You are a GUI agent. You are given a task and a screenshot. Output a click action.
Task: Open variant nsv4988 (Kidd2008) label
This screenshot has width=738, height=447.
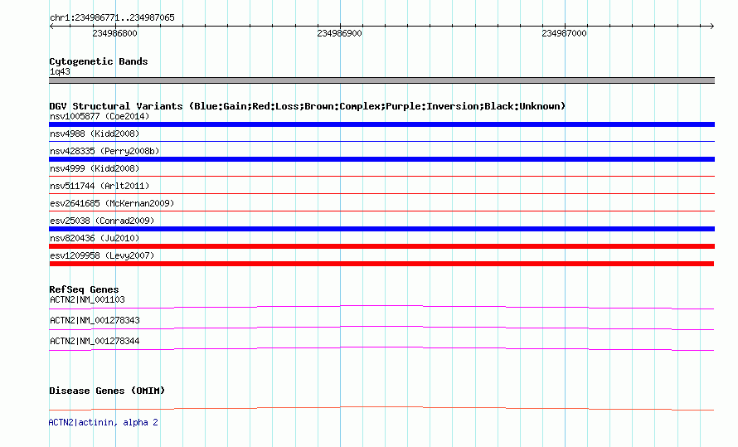(x=95, y=134)
